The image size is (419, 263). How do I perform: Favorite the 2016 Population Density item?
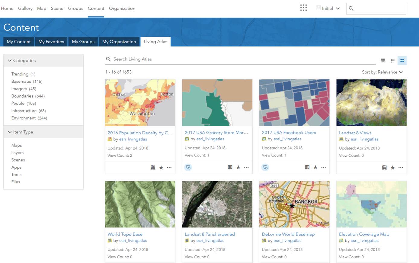tap(161, 168)
